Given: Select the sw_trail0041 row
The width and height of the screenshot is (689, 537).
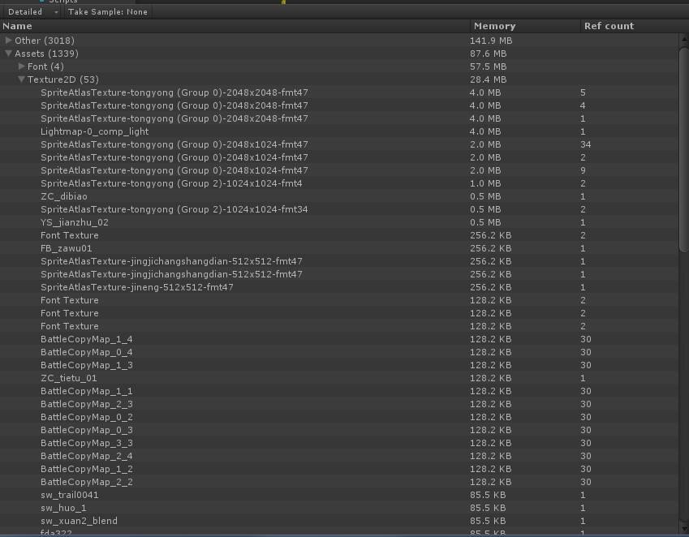Looking at the screenshot, I should point(339,495).
